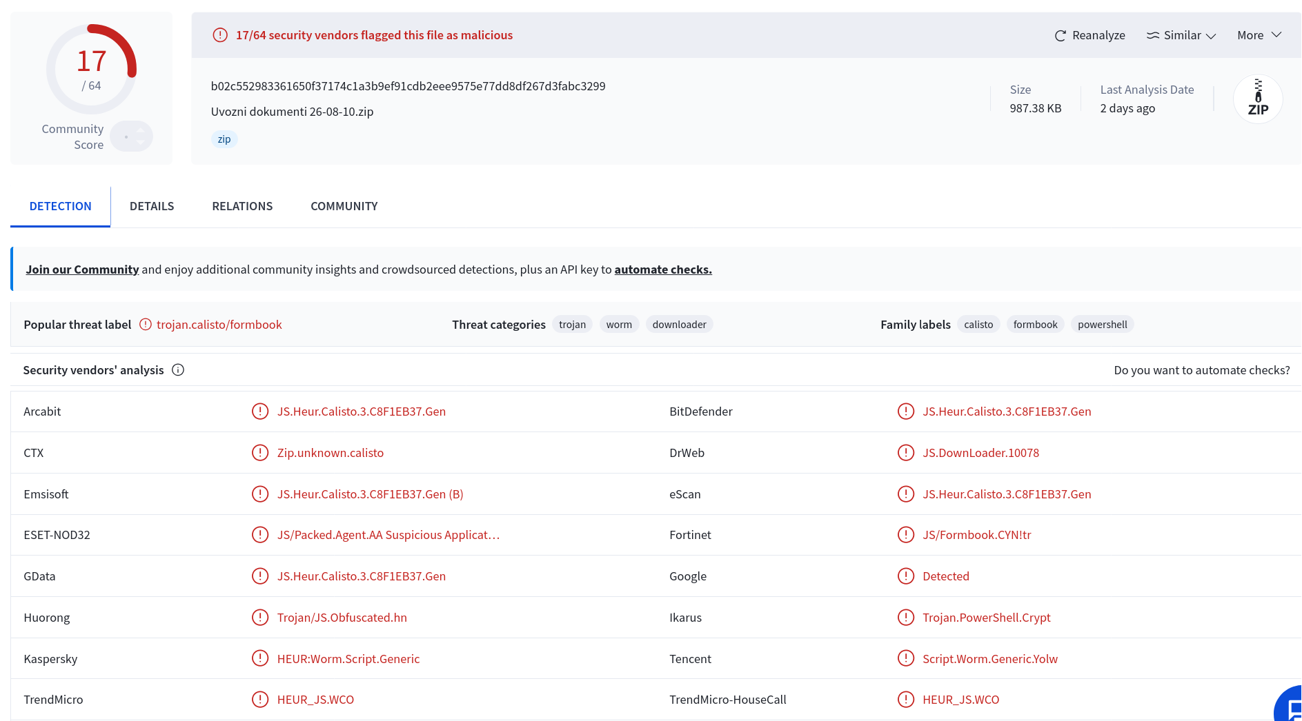The image size is (1302, 721).
Task: Click the formbook family label chip
Action: coord(1035,325)
